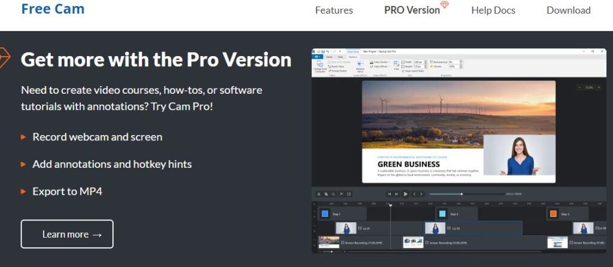Select the first Screen Recording clip thumbnail

pos(329,243)
